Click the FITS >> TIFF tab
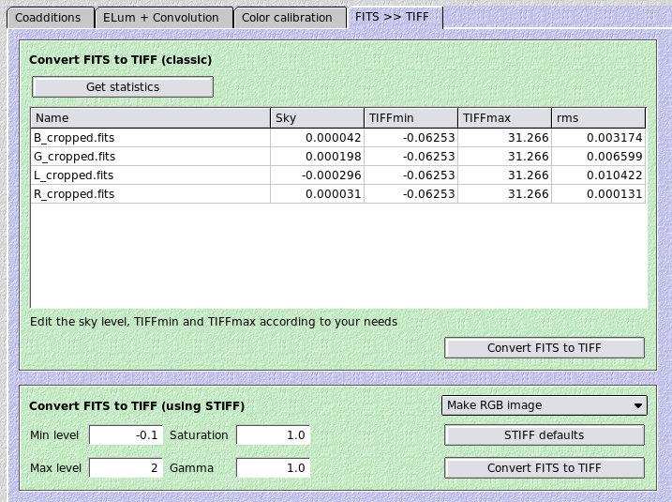This screenshot has height=502, width=672. tap(392, 17)
